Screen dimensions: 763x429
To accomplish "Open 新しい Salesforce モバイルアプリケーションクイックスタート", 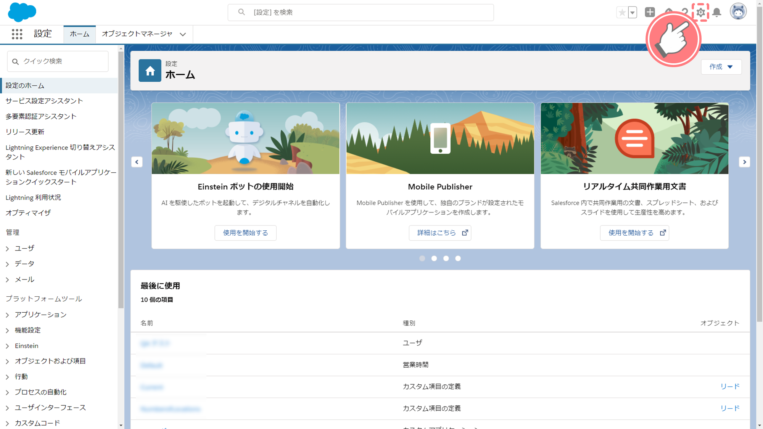I will click(x=61, y=177).
